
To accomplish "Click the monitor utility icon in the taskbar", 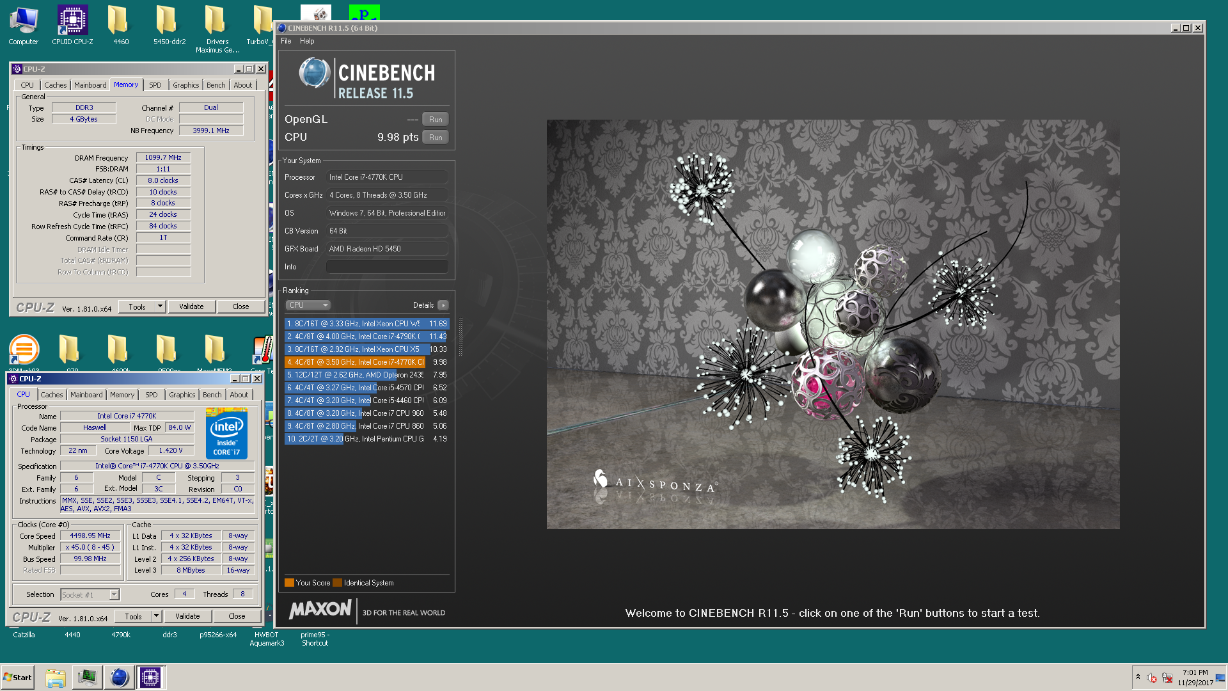I will click(x=87, y=678).
